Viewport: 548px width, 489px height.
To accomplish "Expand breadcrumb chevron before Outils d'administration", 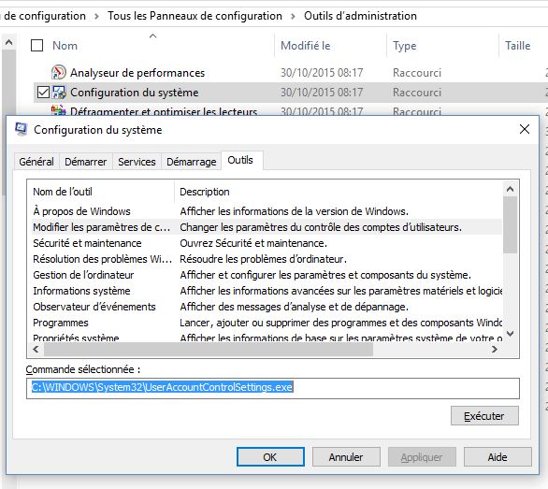I will pos(293,16).
